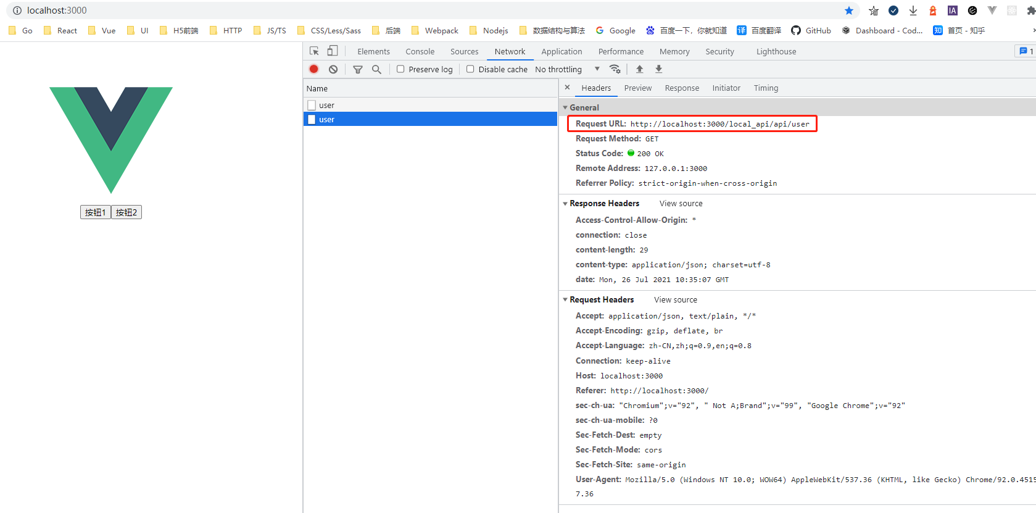Switch to the Application tab
Screen dimensions: 1036x513
pos(562,51)
